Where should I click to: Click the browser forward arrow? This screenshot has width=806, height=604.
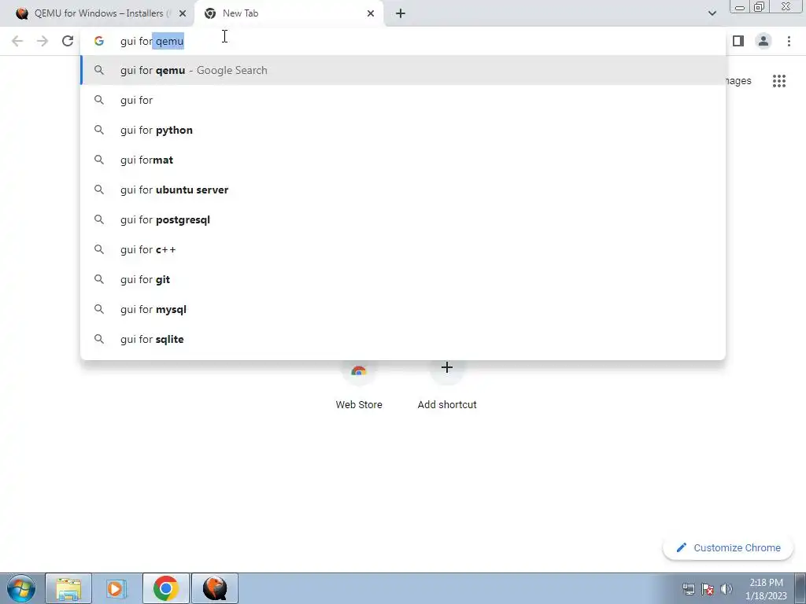point(43,41)
